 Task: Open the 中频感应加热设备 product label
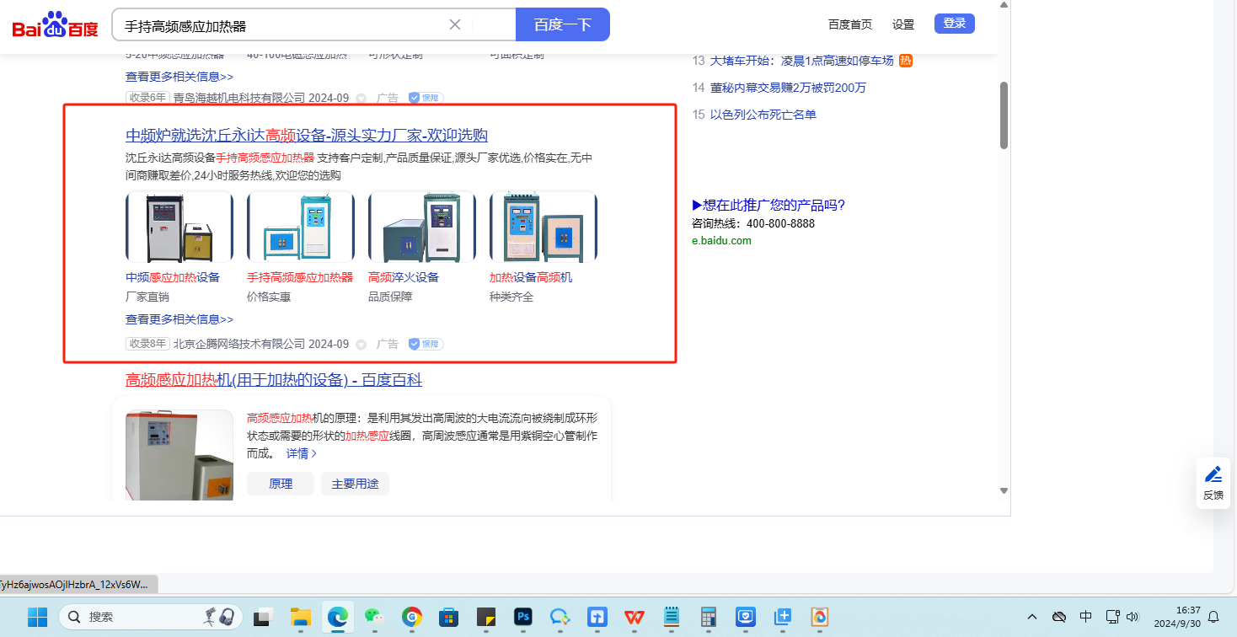pyautogui.click(x=173, y=277)
